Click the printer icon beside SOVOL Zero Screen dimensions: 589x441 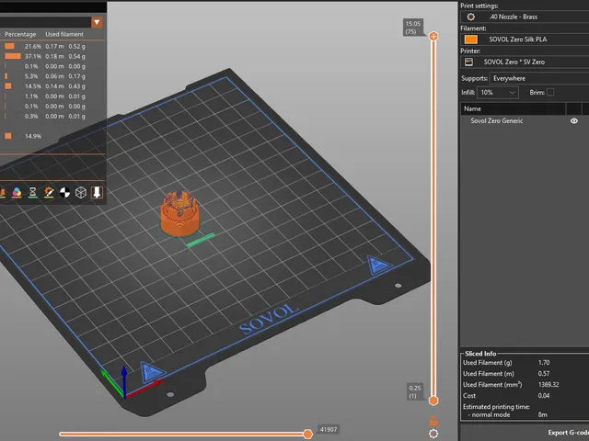pos(468,62)
